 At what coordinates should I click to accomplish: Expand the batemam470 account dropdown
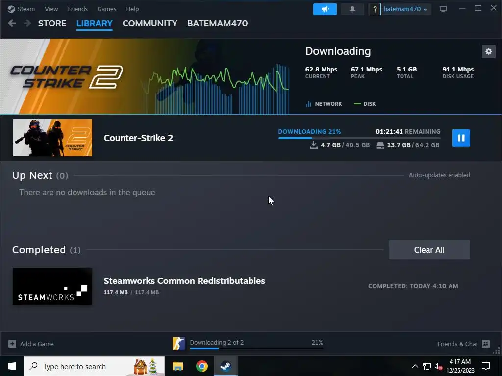tap(405, 9)
